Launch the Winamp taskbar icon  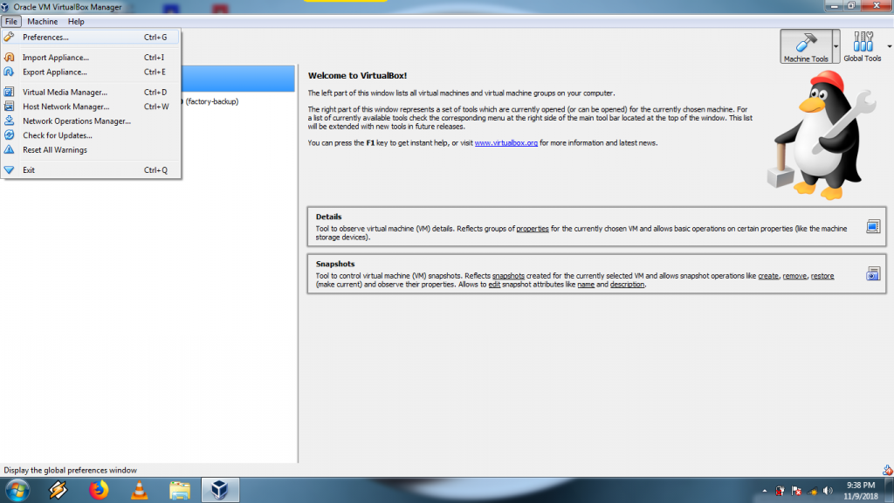(x=58, y=491)
